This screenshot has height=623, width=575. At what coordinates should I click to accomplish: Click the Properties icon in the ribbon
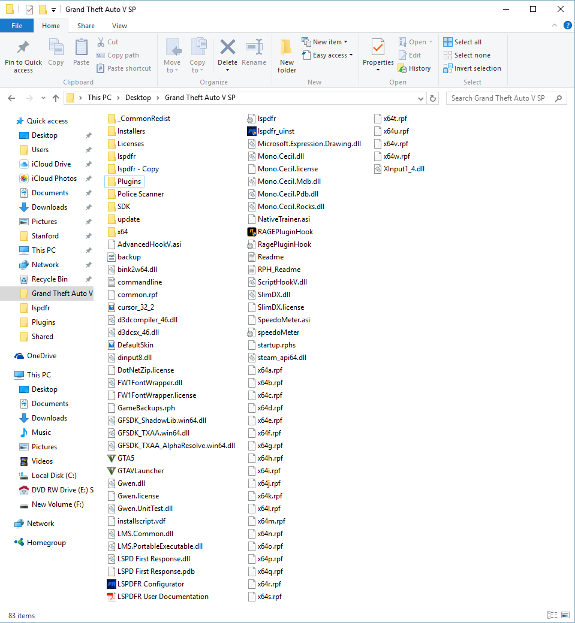(x=378, y=47)
